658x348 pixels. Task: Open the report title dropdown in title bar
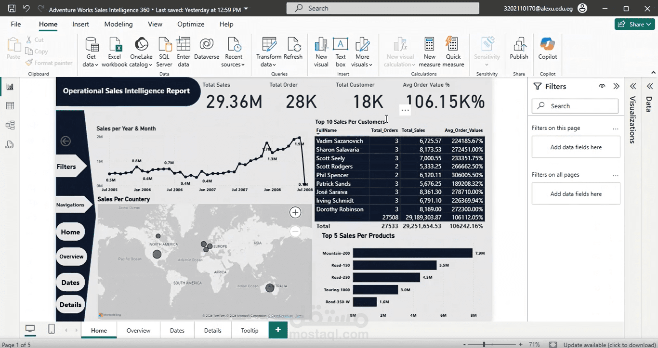click(246, 9)
